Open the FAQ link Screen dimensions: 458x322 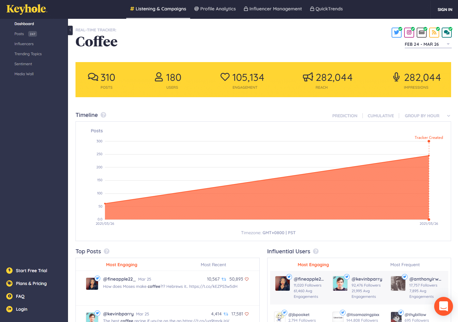point(20,296)
